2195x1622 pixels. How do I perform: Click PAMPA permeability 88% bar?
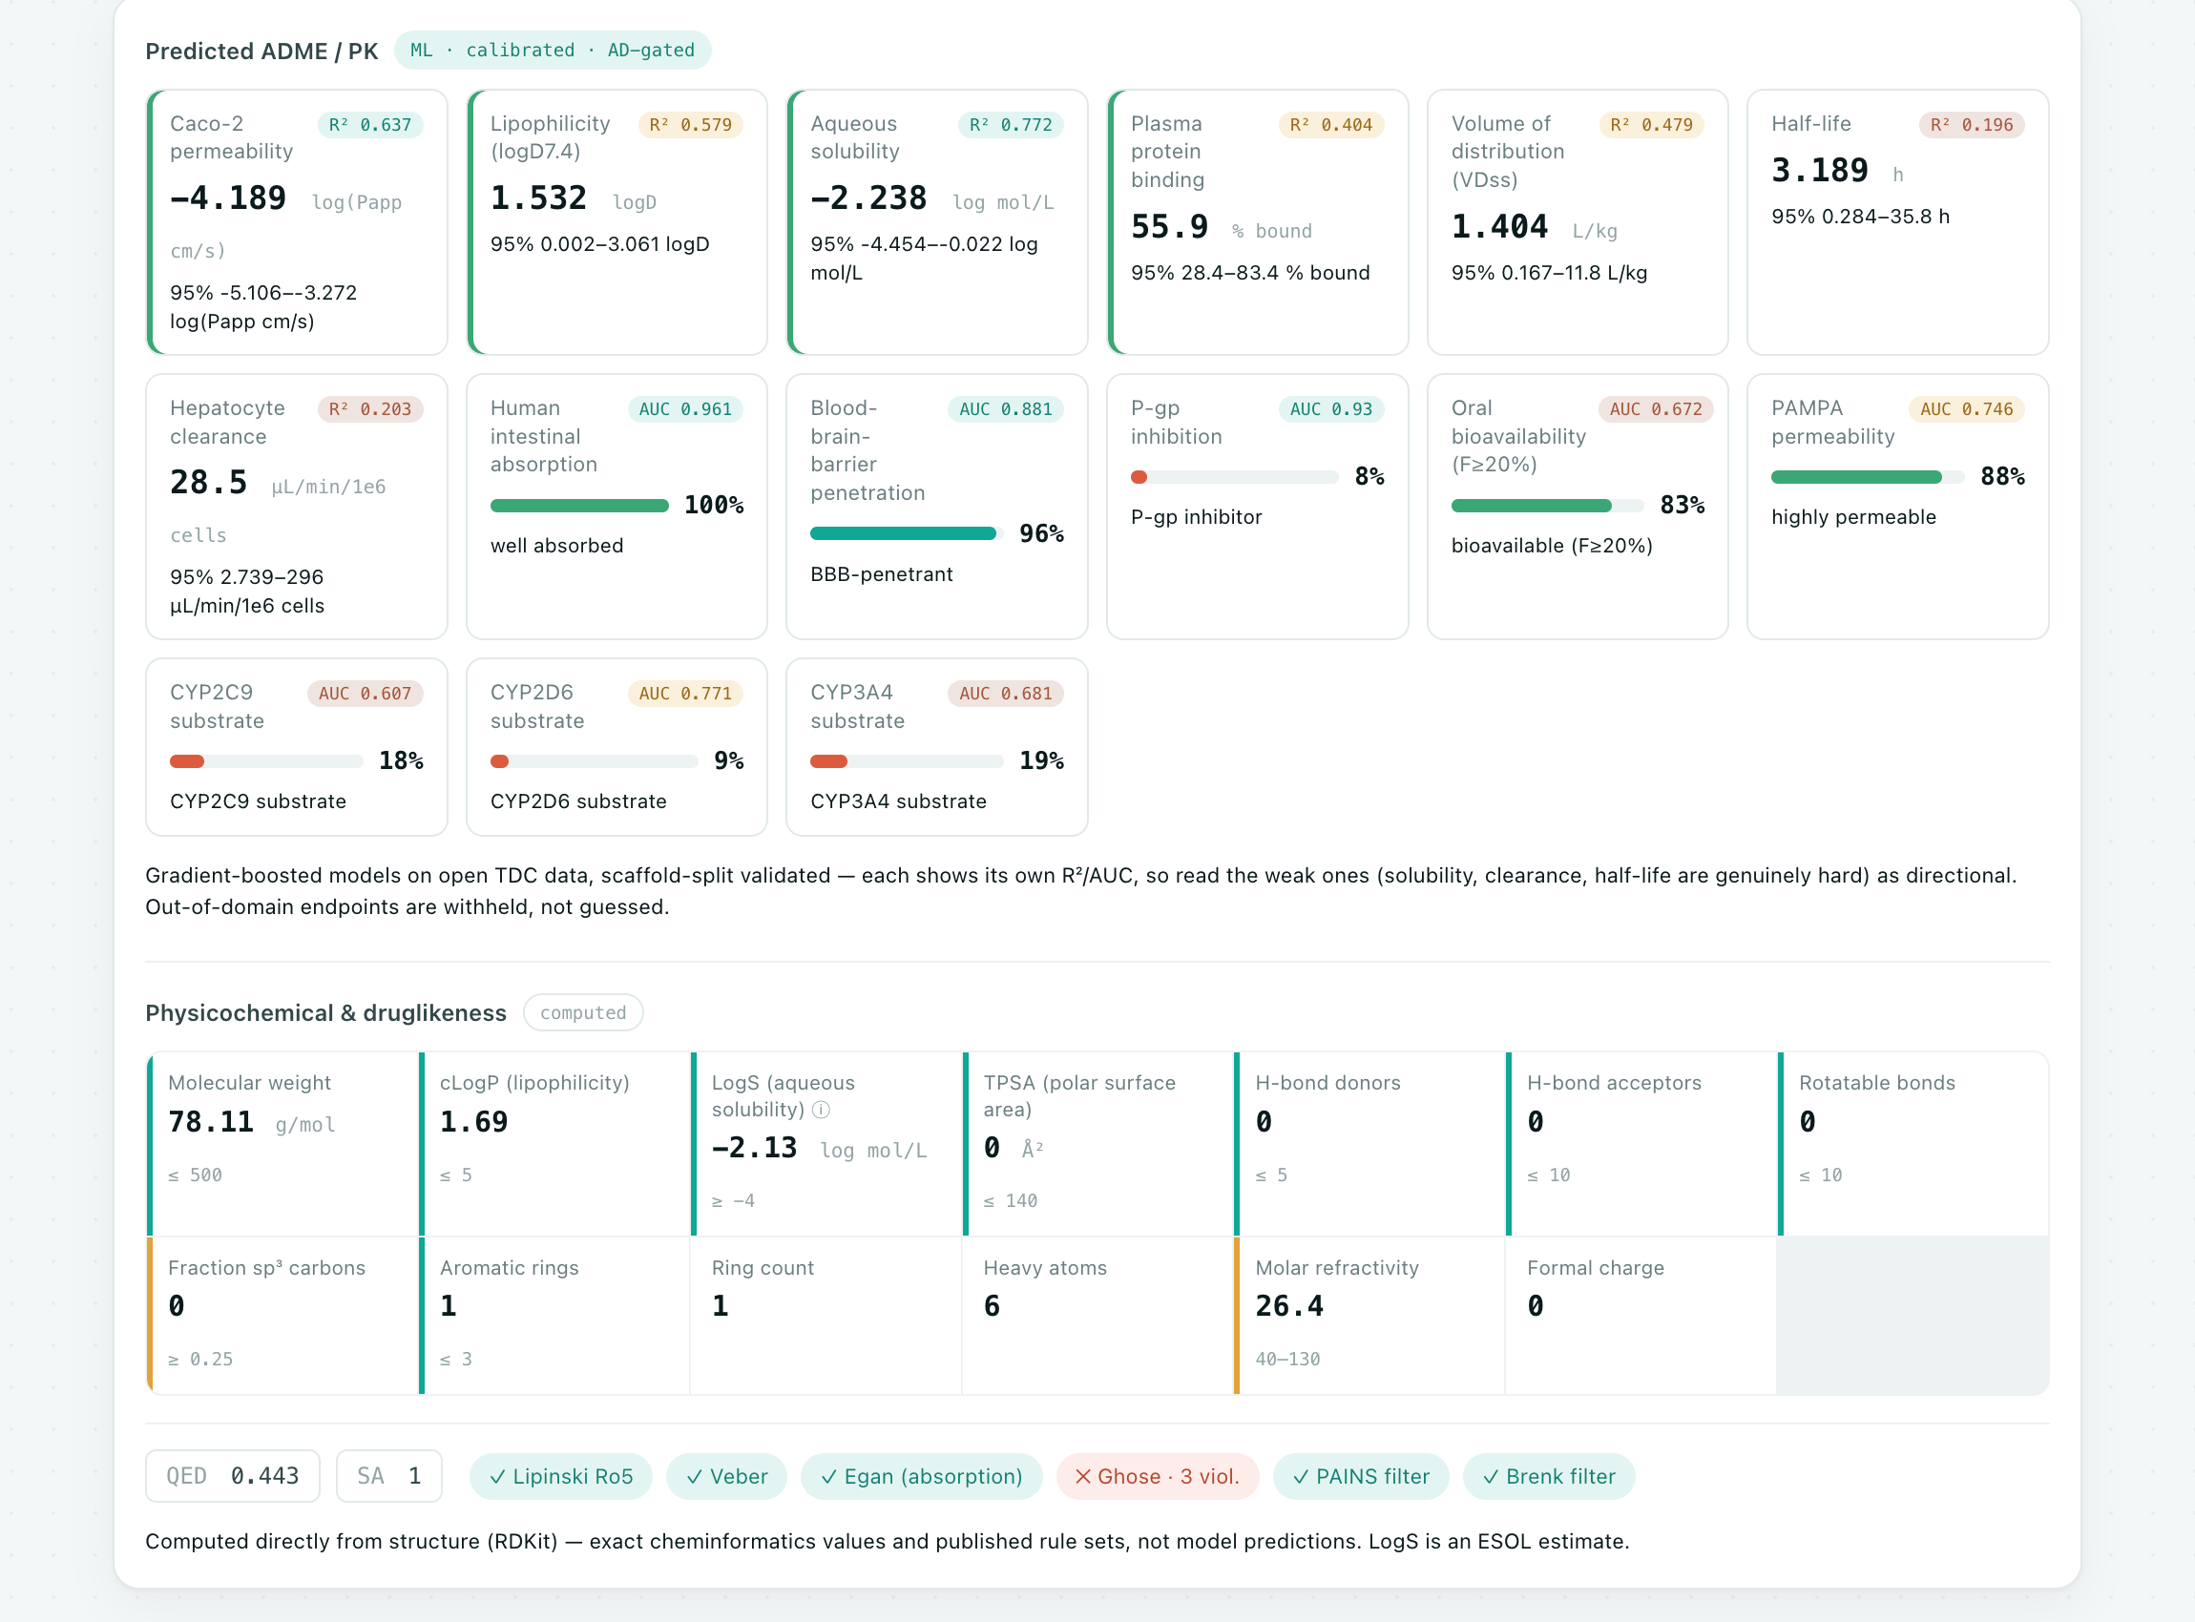coord(1867,477)
